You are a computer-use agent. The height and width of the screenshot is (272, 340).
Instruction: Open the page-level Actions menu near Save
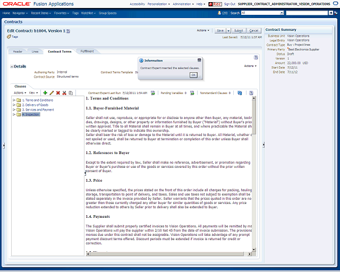point(203,30)
